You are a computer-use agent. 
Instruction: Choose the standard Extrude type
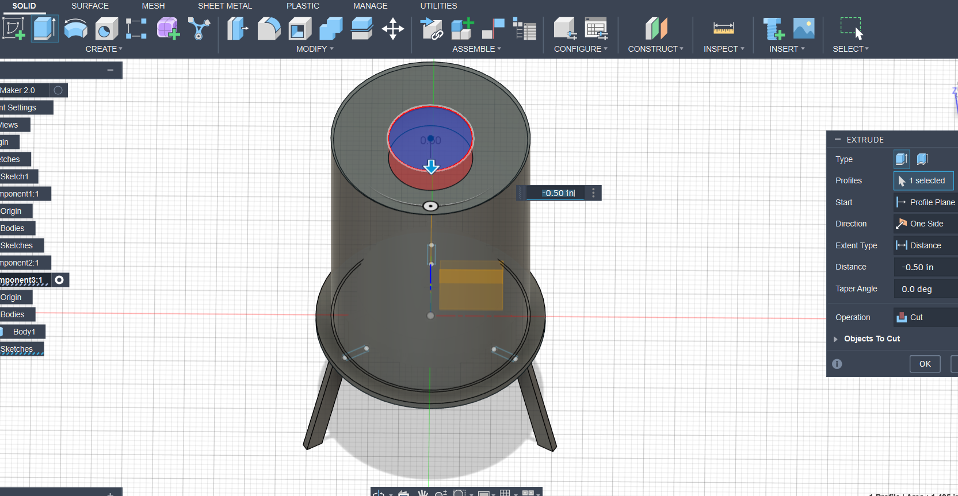click(902, 159)
